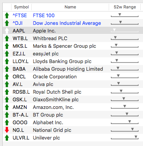143x146 pixels.
Task: Select the Lloyds Banking Group plc row
Action: coord(73,61)
